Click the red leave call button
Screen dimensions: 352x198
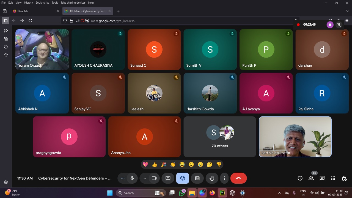point(238,178)
